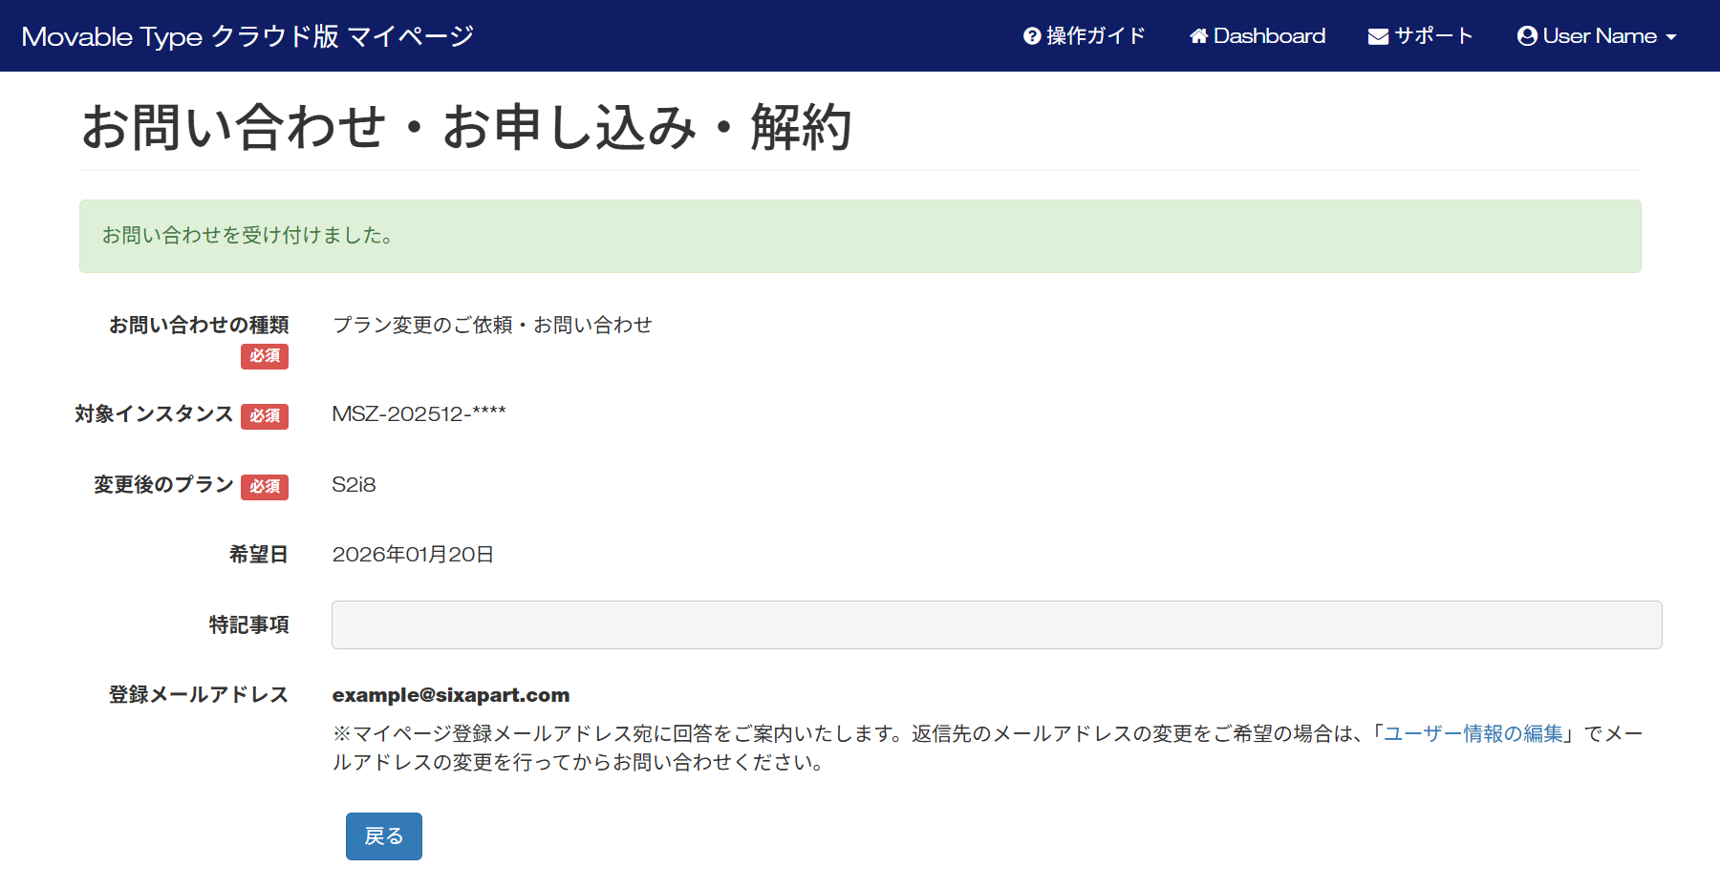The height and width of the screenshot is (888, 1720).
Task: Click the envelope icon beside サポート
Action: [1378, 36]
